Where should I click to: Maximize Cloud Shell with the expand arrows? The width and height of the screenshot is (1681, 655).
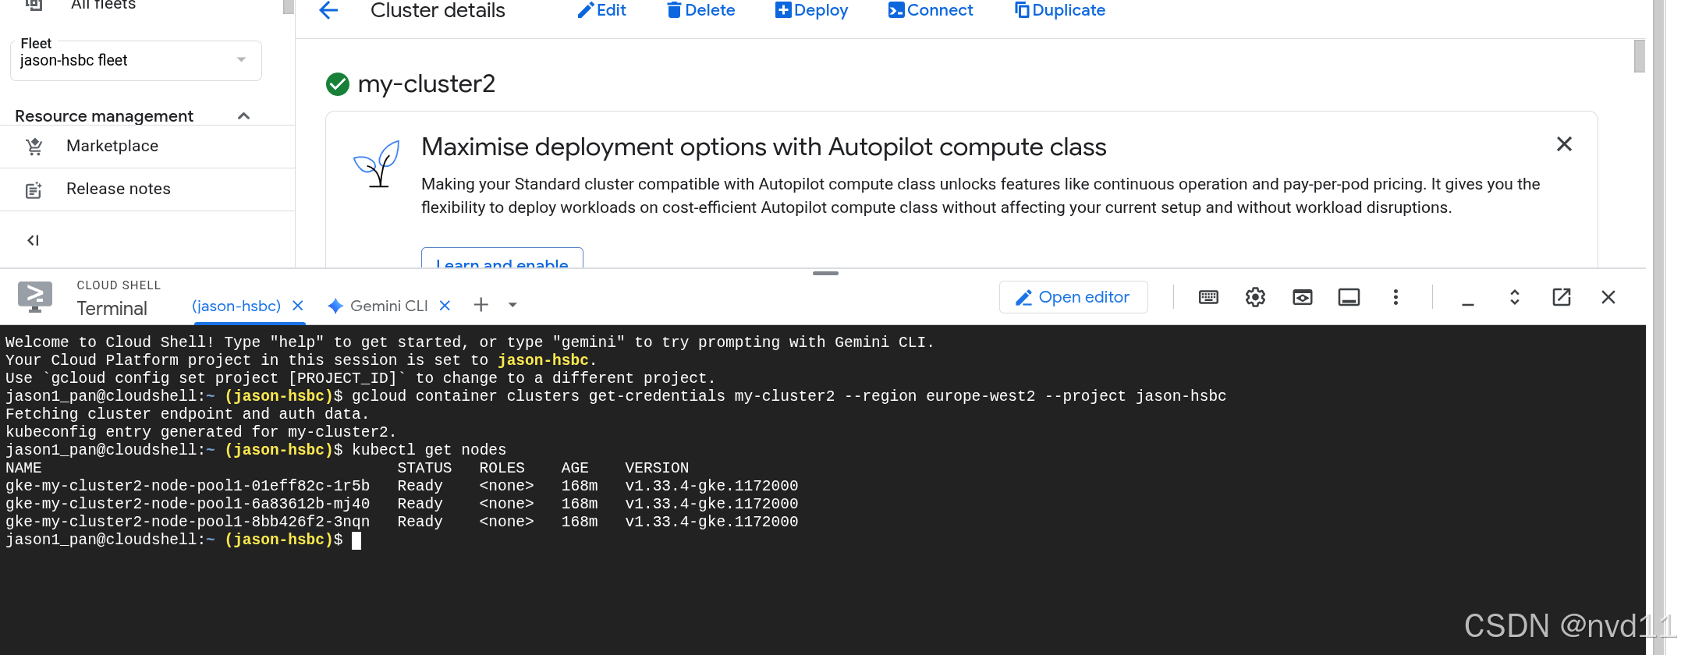pos(1514,297)
